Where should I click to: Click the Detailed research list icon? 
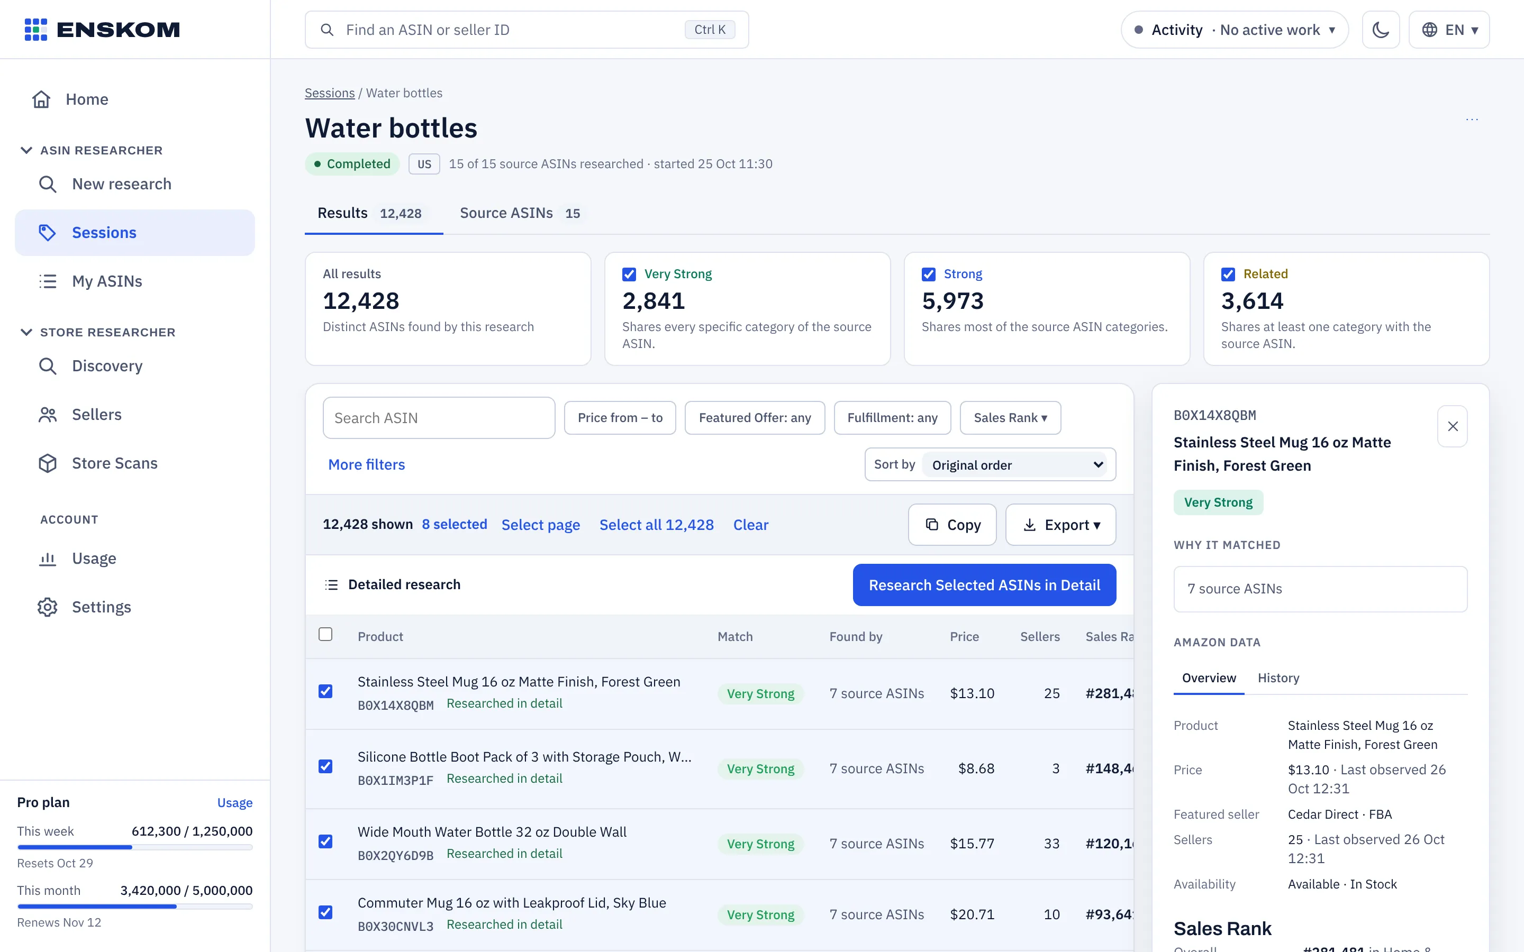pos(331,585)
